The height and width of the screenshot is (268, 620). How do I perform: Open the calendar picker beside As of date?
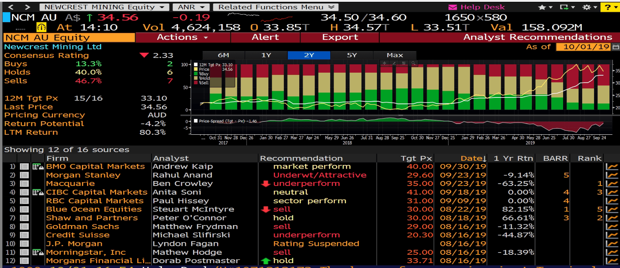coord(616,47)
